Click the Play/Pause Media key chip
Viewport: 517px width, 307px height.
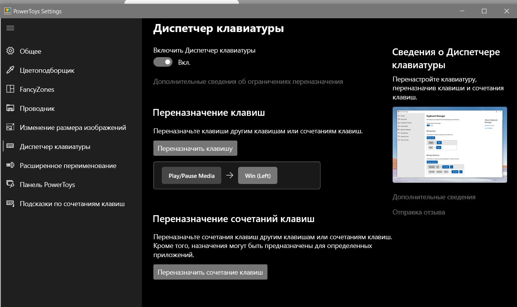coord(192,176)
